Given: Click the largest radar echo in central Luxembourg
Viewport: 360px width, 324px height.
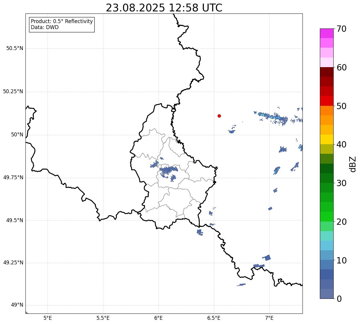Looking at the screenshot, I should click(x=168, y=170).
